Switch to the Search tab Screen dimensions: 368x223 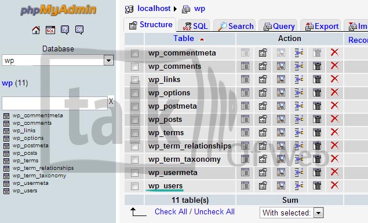(x=235, y=26)
